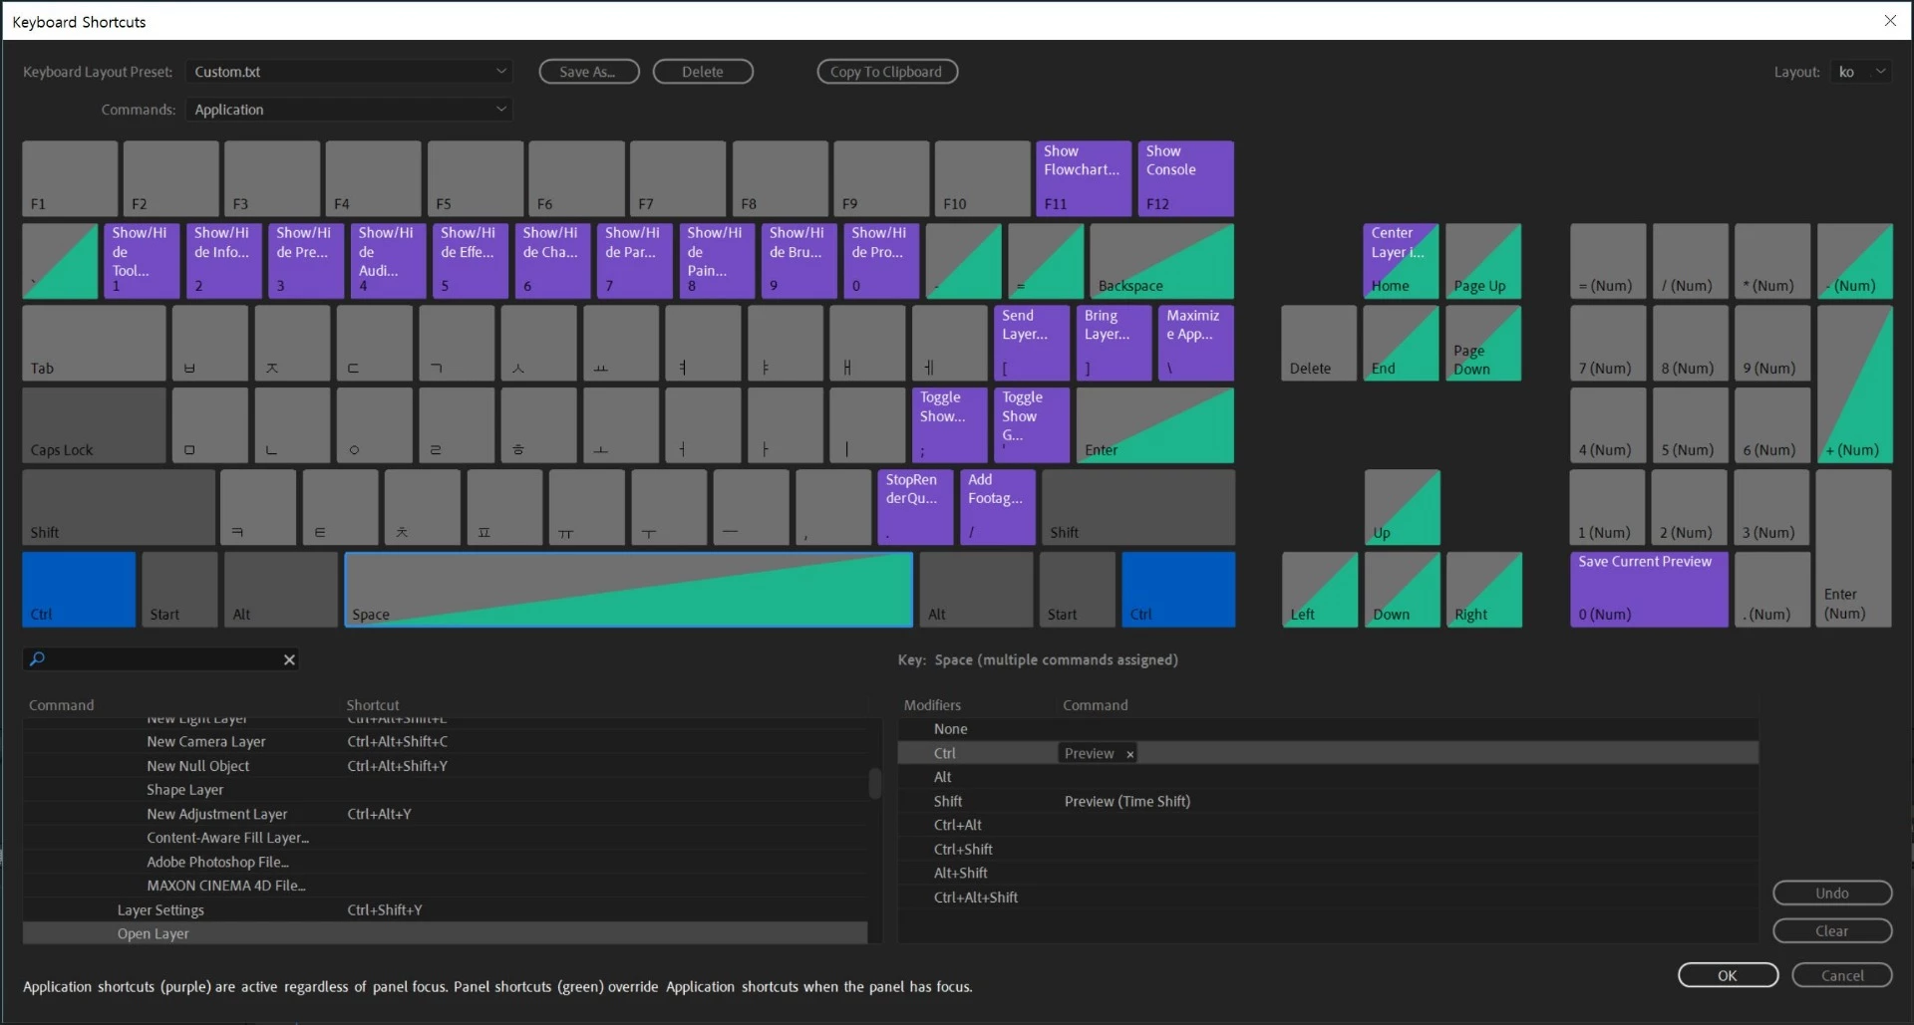1914x1025 pixels.
Task: Select the F5 key
Action: click(476, 178)
